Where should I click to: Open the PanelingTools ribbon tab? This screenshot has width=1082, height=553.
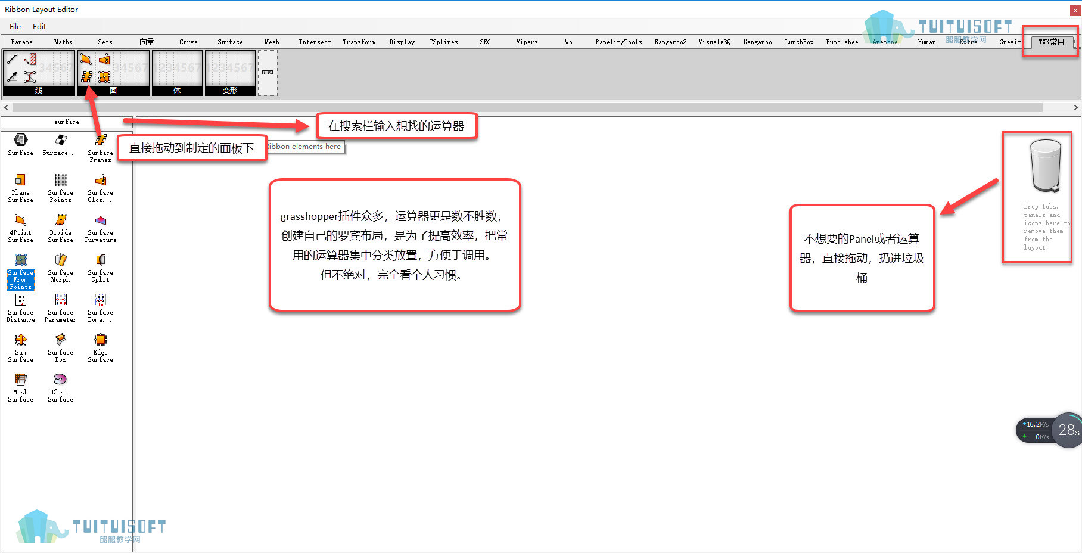(x=618, y=42)
